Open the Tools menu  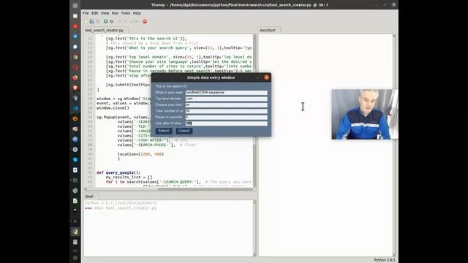coord(125,13)
